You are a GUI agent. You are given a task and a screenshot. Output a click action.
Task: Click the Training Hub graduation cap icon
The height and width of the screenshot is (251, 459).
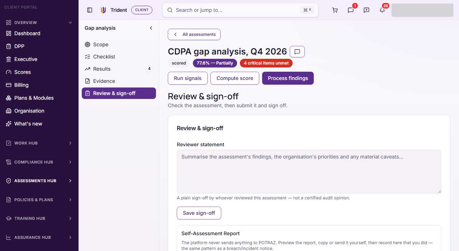click(9, 218)
